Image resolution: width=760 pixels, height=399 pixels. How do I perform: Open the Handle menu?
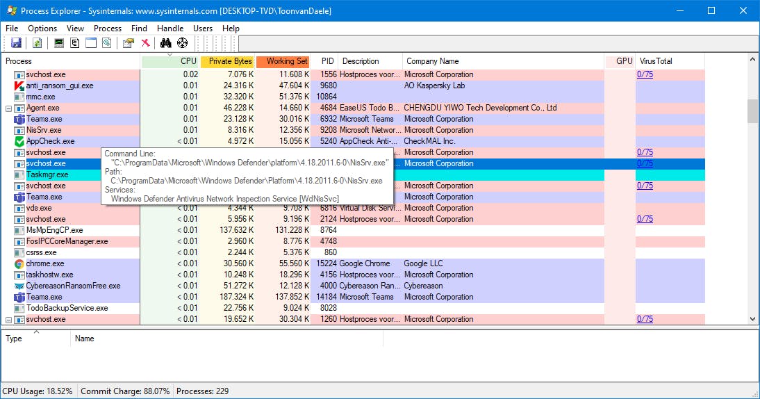[170, 28]
